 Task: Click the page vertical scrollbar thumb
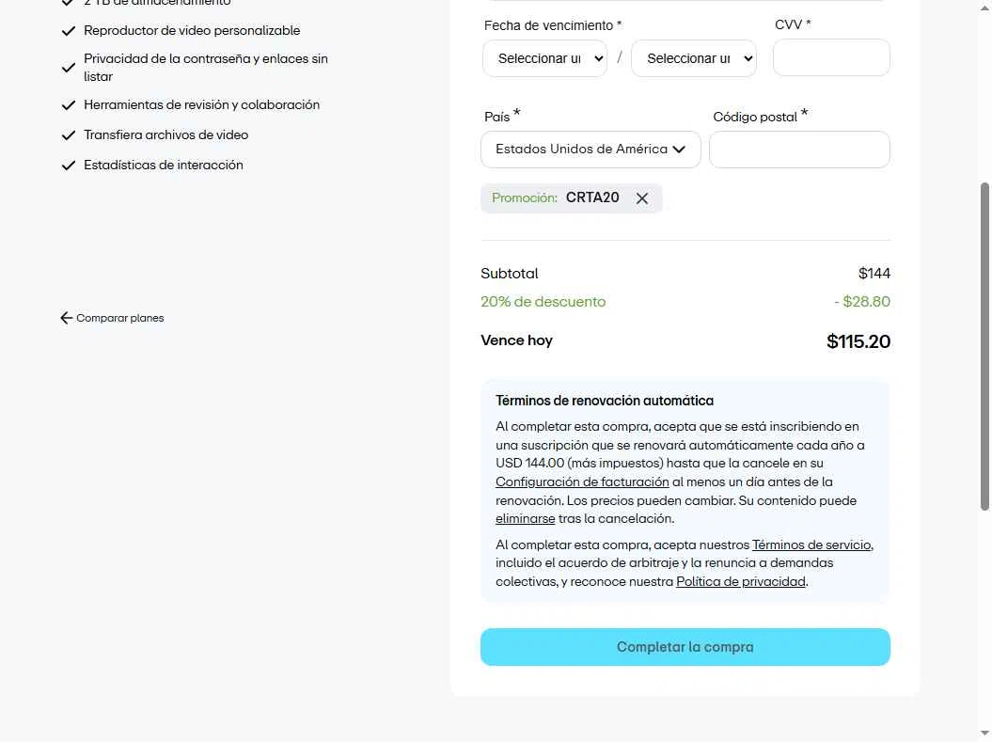[x=984, y=346]
